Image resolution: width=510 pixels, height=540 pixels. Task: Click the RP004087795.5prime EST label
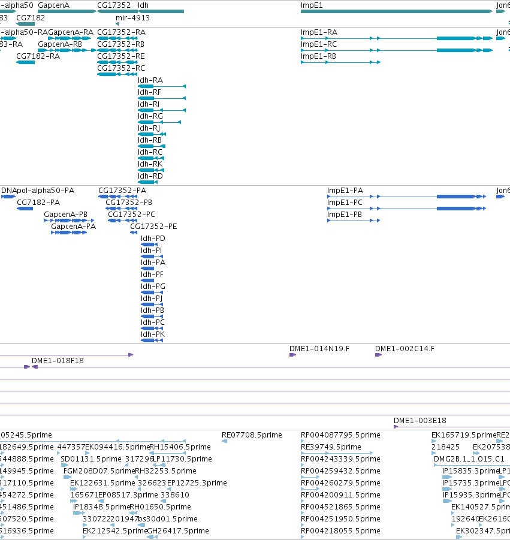pos(340,435)
